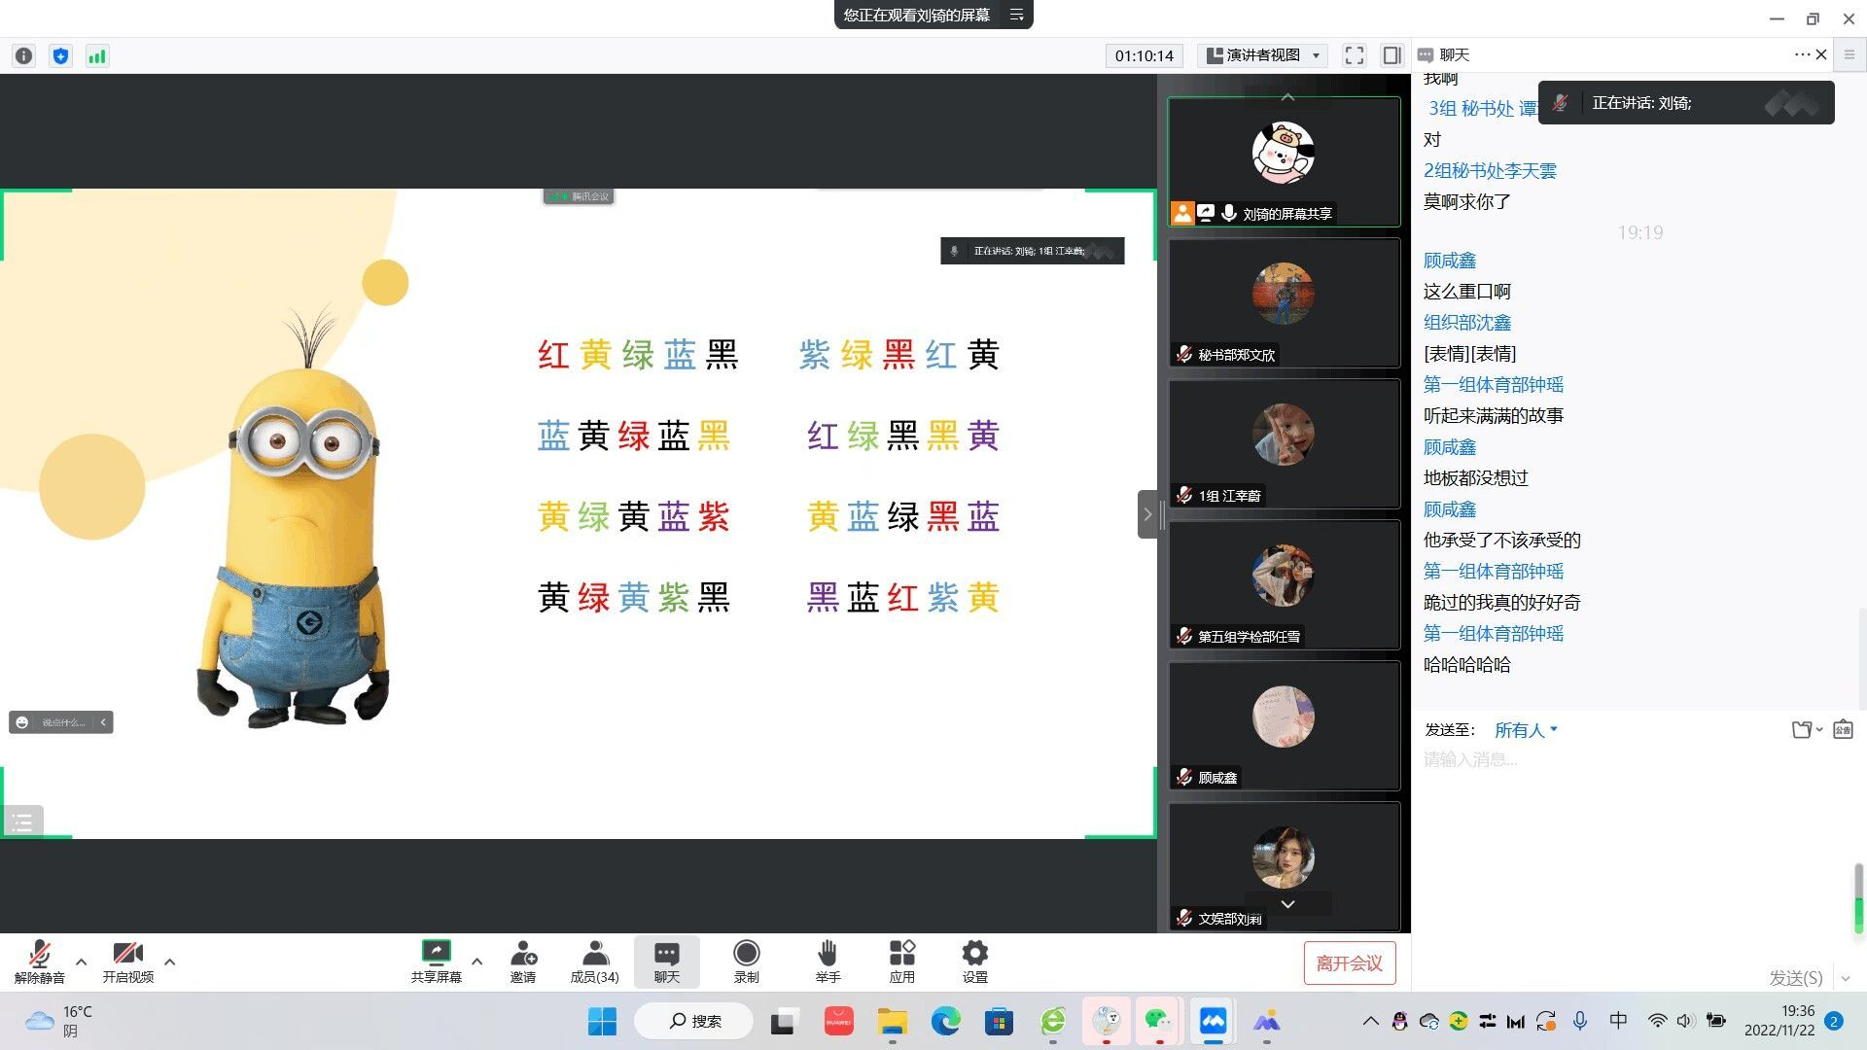Select recipient dropdown 所有人

[1526, 730]
